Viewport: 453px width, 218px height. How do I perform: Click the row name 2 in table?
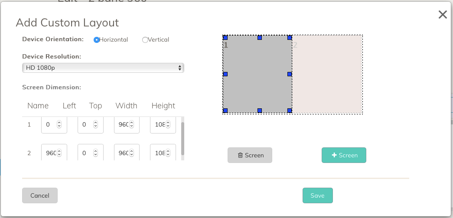29,153
